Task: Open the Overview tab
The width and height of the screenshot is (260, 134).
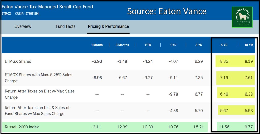Action: 23,26
